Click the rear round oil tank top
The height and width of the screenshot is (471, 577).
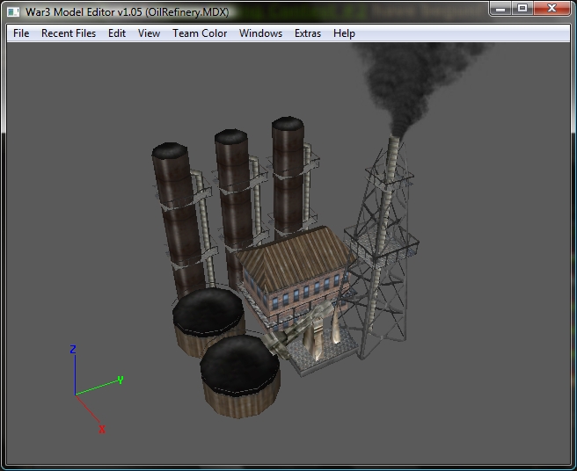click(x=208, y=311)
